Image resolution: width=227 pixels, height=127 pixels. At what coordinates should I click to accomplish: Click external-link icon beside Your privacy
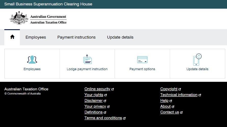click(x=109, y=107)
